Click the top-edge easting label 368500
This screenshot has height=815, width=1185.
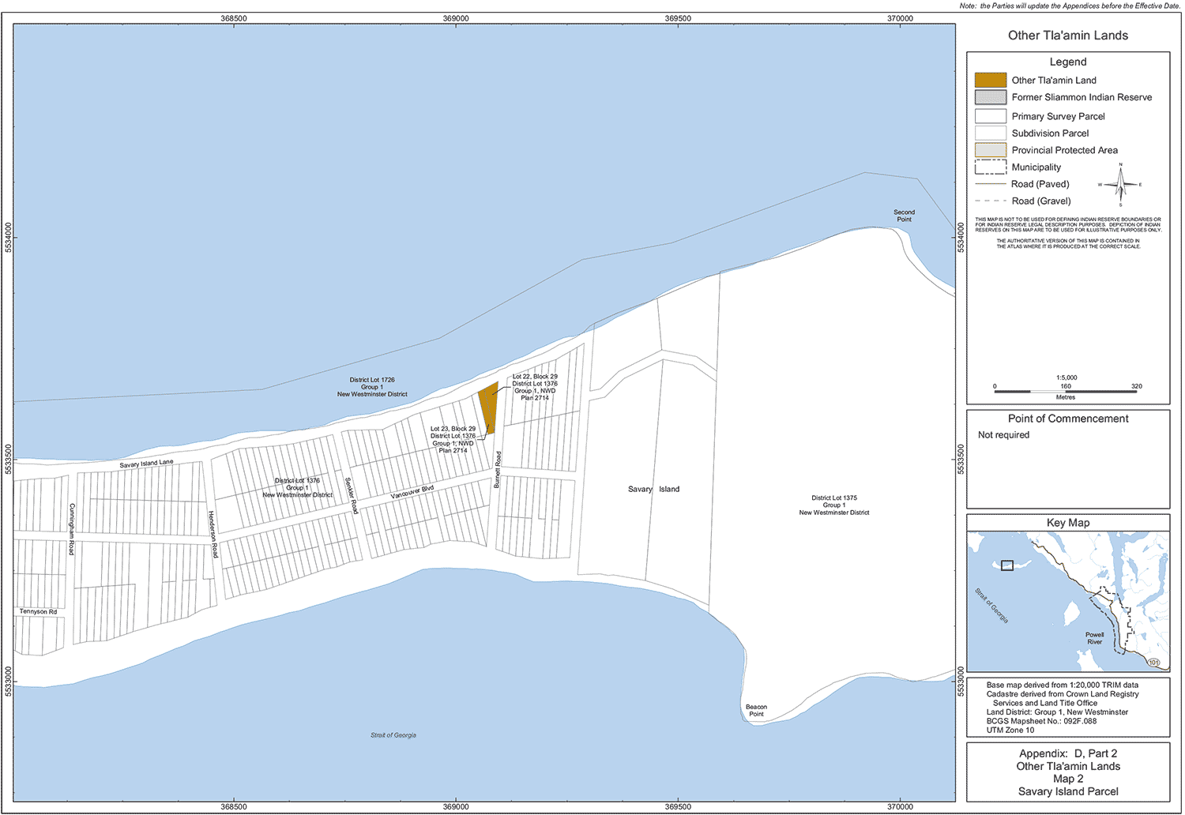(x=234, y=18)
